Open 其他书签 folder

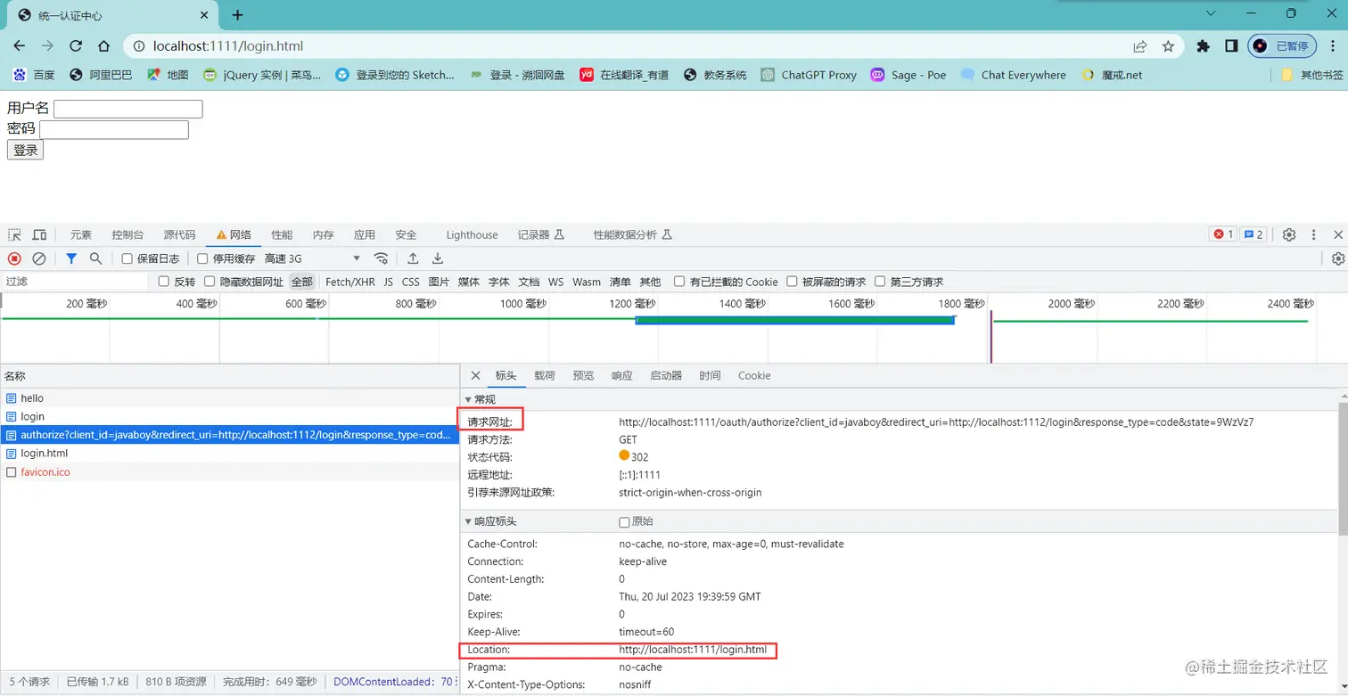tap(1311, 75)
